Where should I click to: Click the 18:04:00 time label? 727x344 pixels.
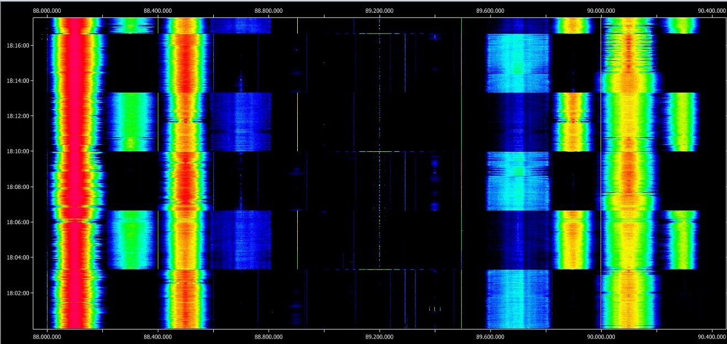click(19, 257)
